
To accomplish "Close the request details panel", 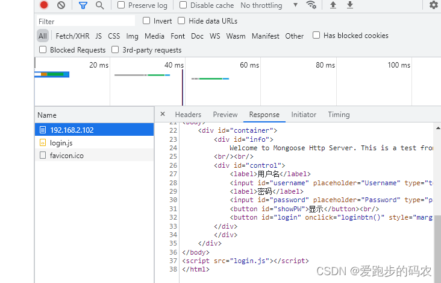I will (x=163, y=114).
